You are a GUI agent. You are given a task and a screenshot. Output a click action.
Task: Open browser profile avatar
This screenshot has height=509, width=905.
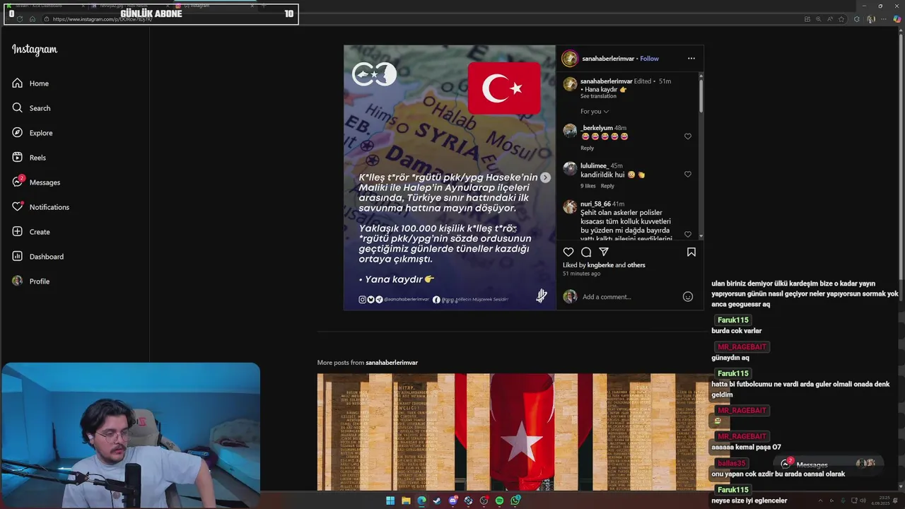pos(871,19)
